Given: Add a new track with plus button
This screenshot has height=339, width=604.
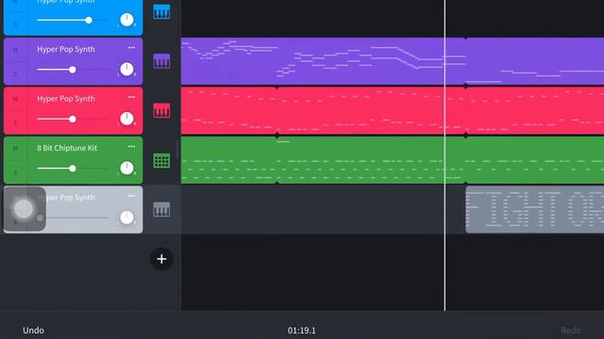Looking at the screenshot, I should pos(161,259).
